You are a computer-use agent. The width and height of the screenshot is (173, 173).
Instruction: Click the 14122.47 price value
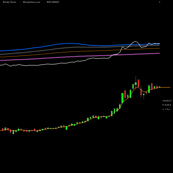pyautogui.click(x=167, y=101)
